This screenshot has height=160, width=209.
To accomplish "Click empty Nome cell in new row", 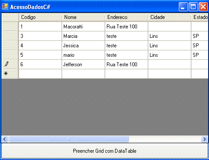I will 83,74.
